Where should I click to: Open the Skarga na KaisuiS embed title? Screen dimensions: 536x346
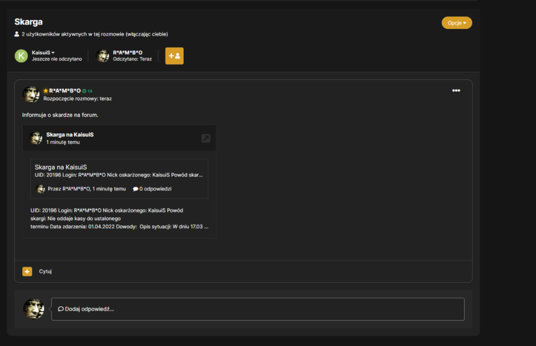(x=70, y=134)
